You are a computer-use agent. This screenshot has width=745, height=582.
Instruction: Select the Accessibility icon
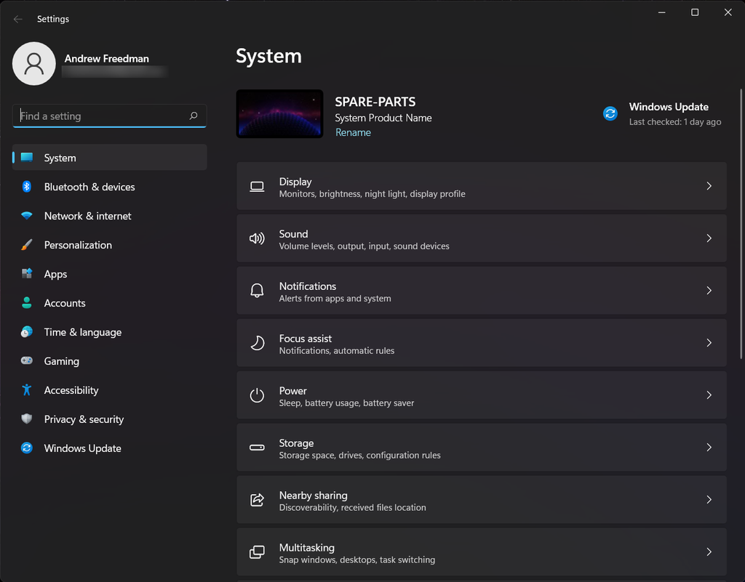(x=27, y=390)
